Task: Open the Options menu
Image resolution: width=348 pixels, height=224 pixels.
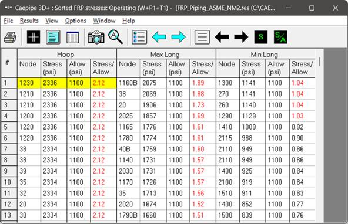Action: (75, 21)
